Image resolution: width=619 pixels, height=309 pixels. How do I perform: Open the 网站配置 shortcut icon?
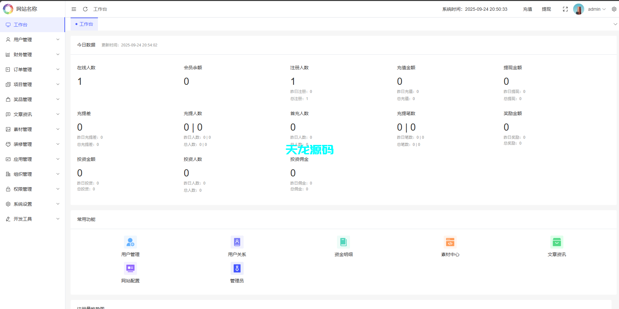(130, 268)
